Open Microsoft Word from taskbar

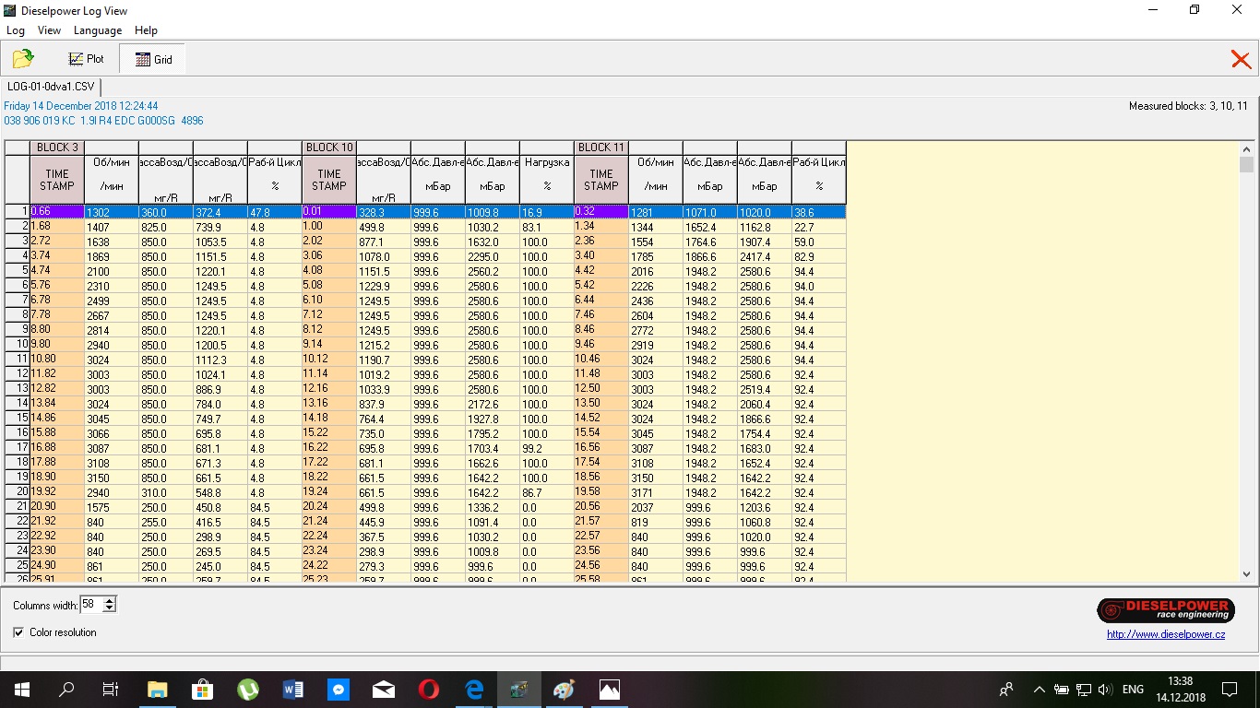[292, 690]
